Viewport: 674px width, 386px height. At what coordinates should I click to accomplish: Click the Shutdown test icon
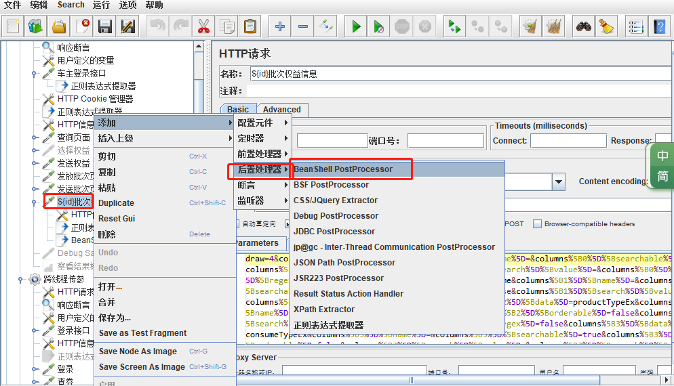click(425, 26)
